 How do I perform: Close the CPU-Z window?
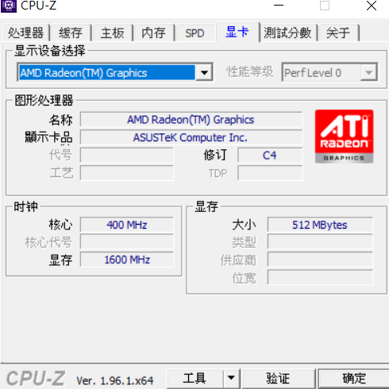coord(372,6)
